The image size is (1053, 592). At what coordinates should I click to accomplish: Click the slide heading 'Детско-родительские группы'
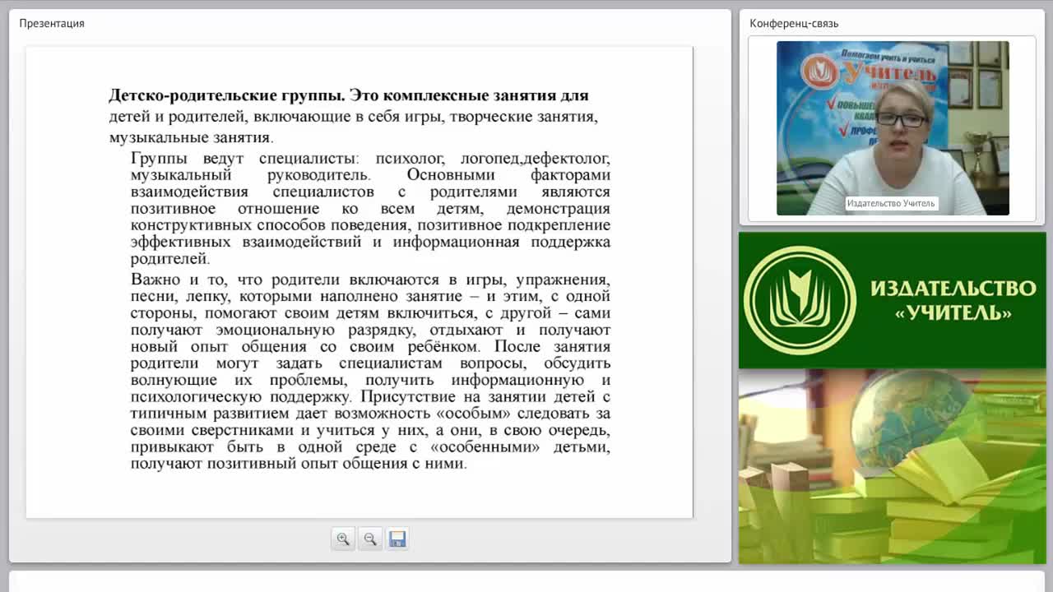click(225, 95)
